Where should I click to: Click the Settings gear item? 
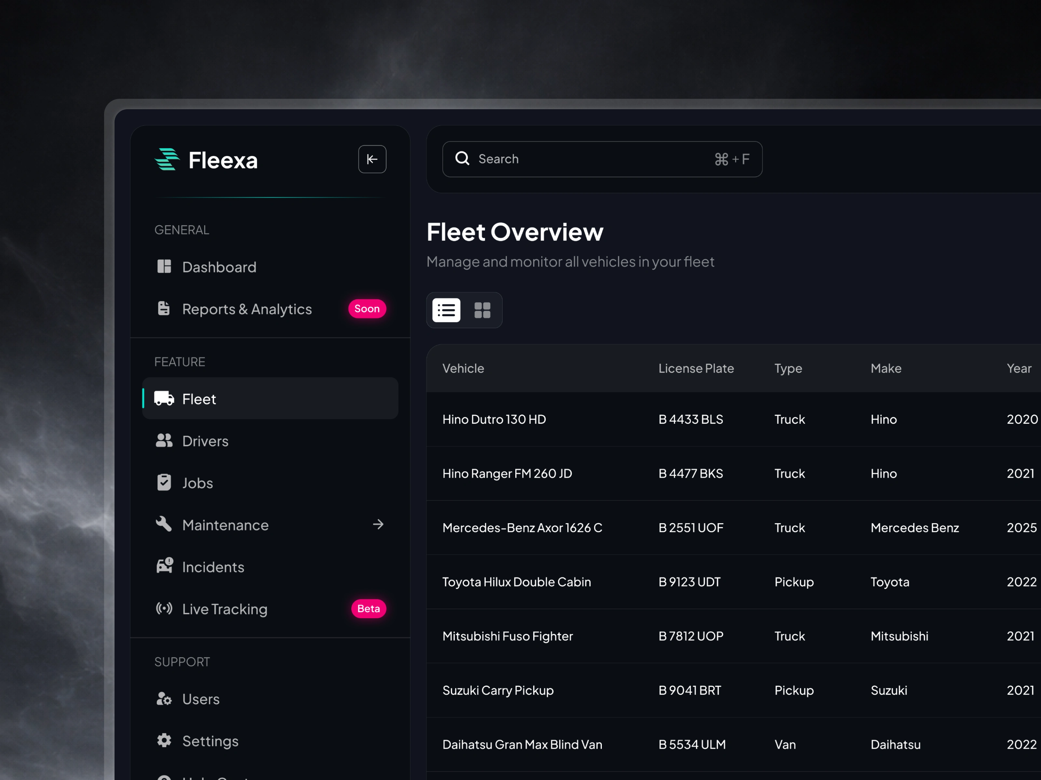pos(210,740)
